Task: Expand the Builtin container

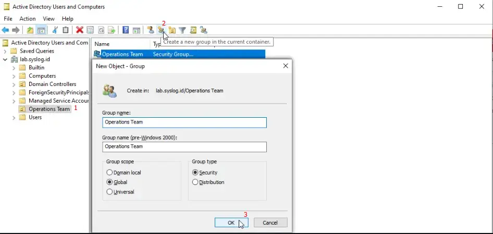Action: pyautogui.click(x=14, y=68)
